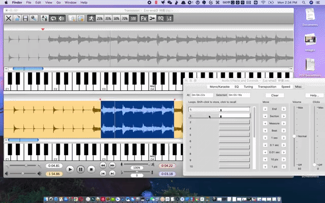Open the Window menu in menu bar
Viewport: 325px width, 203px height.
71,3
